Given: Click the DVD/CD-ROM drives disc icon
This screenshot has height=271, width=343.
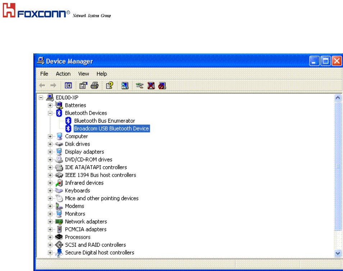Looking at the screenshot, I should (59, 160).
